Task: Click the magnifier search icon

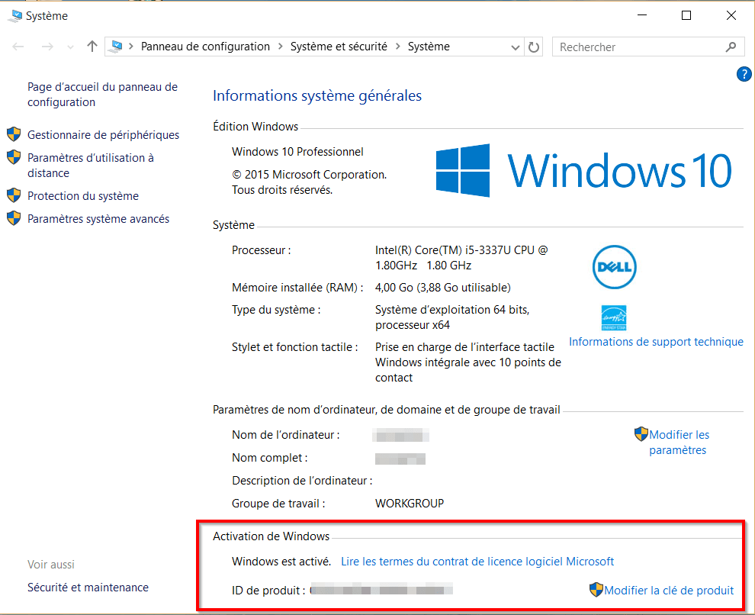Action: [x=731, y=47]
